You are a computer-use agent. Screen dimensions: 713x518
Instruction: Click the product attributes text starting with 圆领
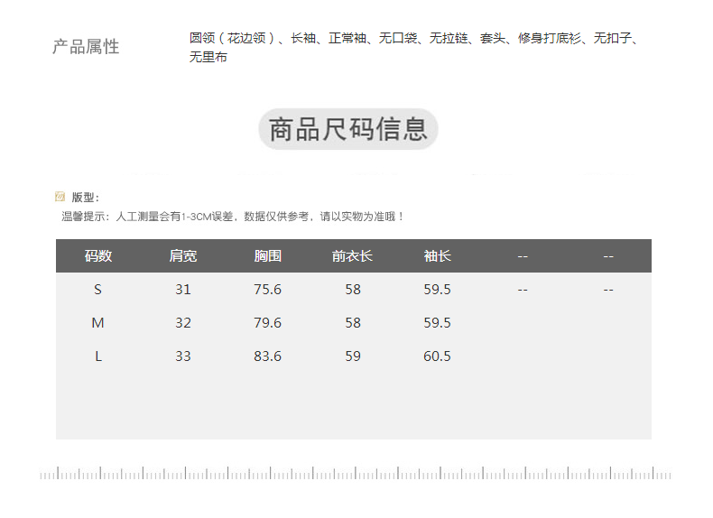[x=413, y=47]
